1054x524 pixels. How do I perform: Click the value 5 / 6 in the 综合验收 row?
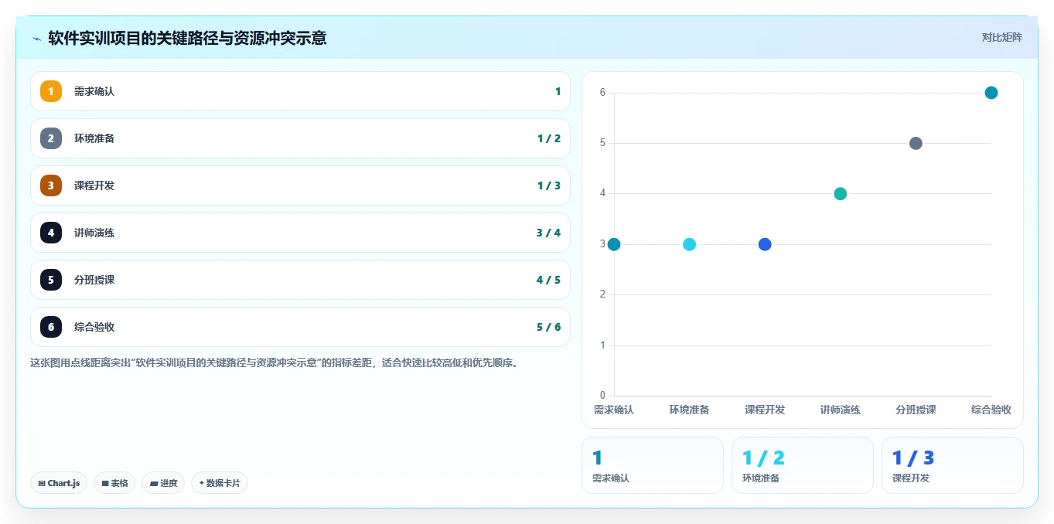pos(549,327)
